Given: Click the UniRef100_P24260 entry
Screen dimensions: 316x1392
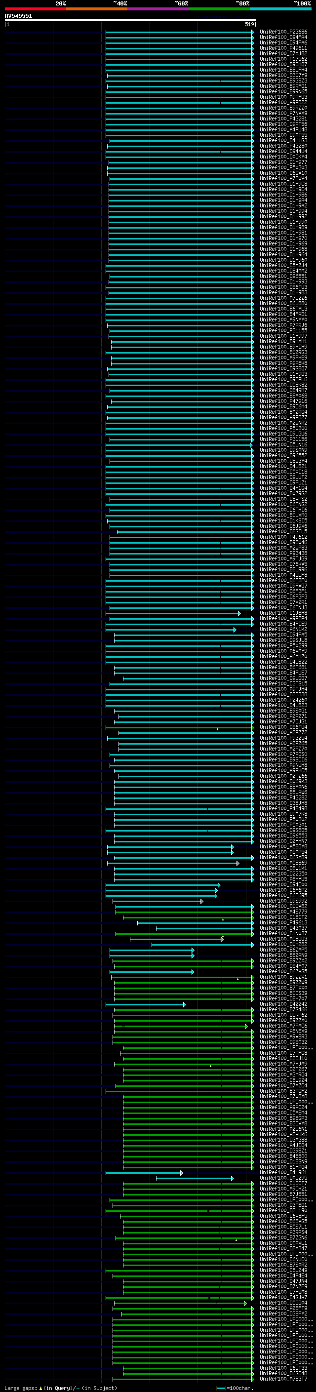Looking at the screenshot, I should [283, 700].
